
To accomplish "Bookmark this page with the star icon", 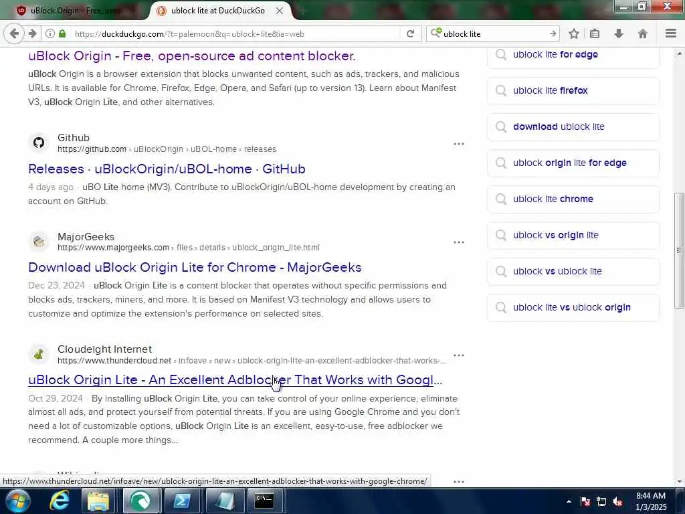I will 574,33.
